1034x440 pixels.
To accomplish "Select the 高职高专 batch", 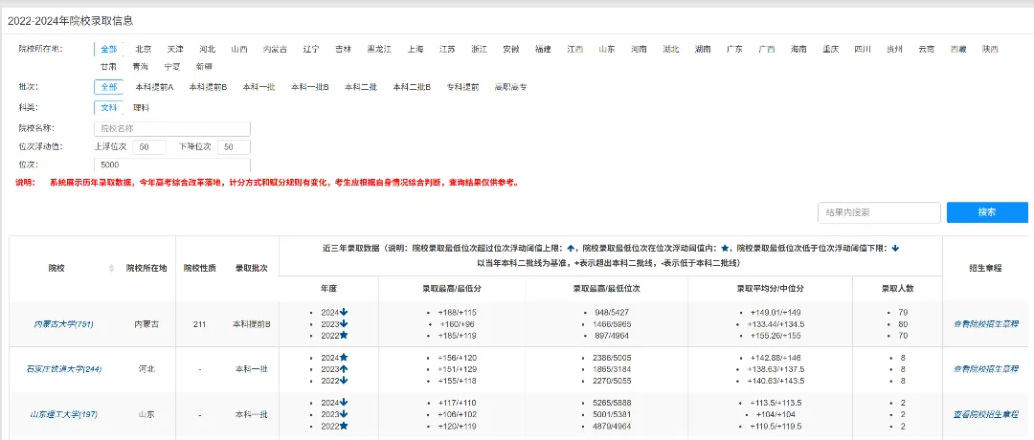I will pyautogui.click(x=511, y=87).
